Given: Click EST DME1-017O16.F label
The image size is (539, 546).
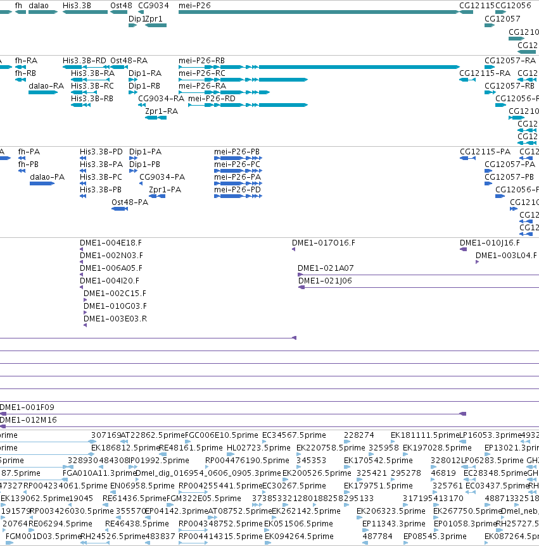Looking at the screenshot, I should [x=324, y=243].
